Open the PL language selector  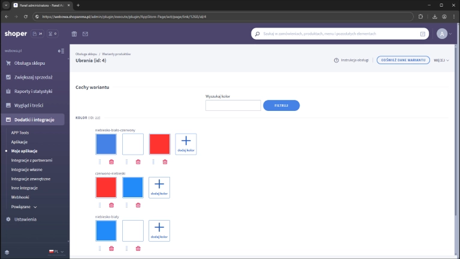coord(56,252)
